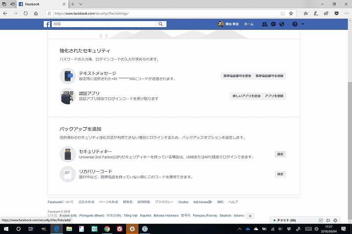
Task: Open Chrome from the taskbar
Action: (x=107, y=229)
